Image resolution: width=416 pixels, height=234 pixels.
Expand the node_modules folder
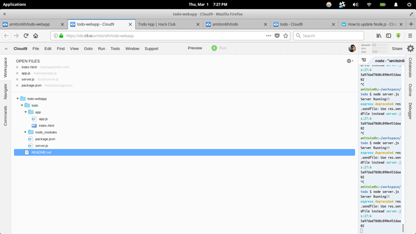[26, 132]
